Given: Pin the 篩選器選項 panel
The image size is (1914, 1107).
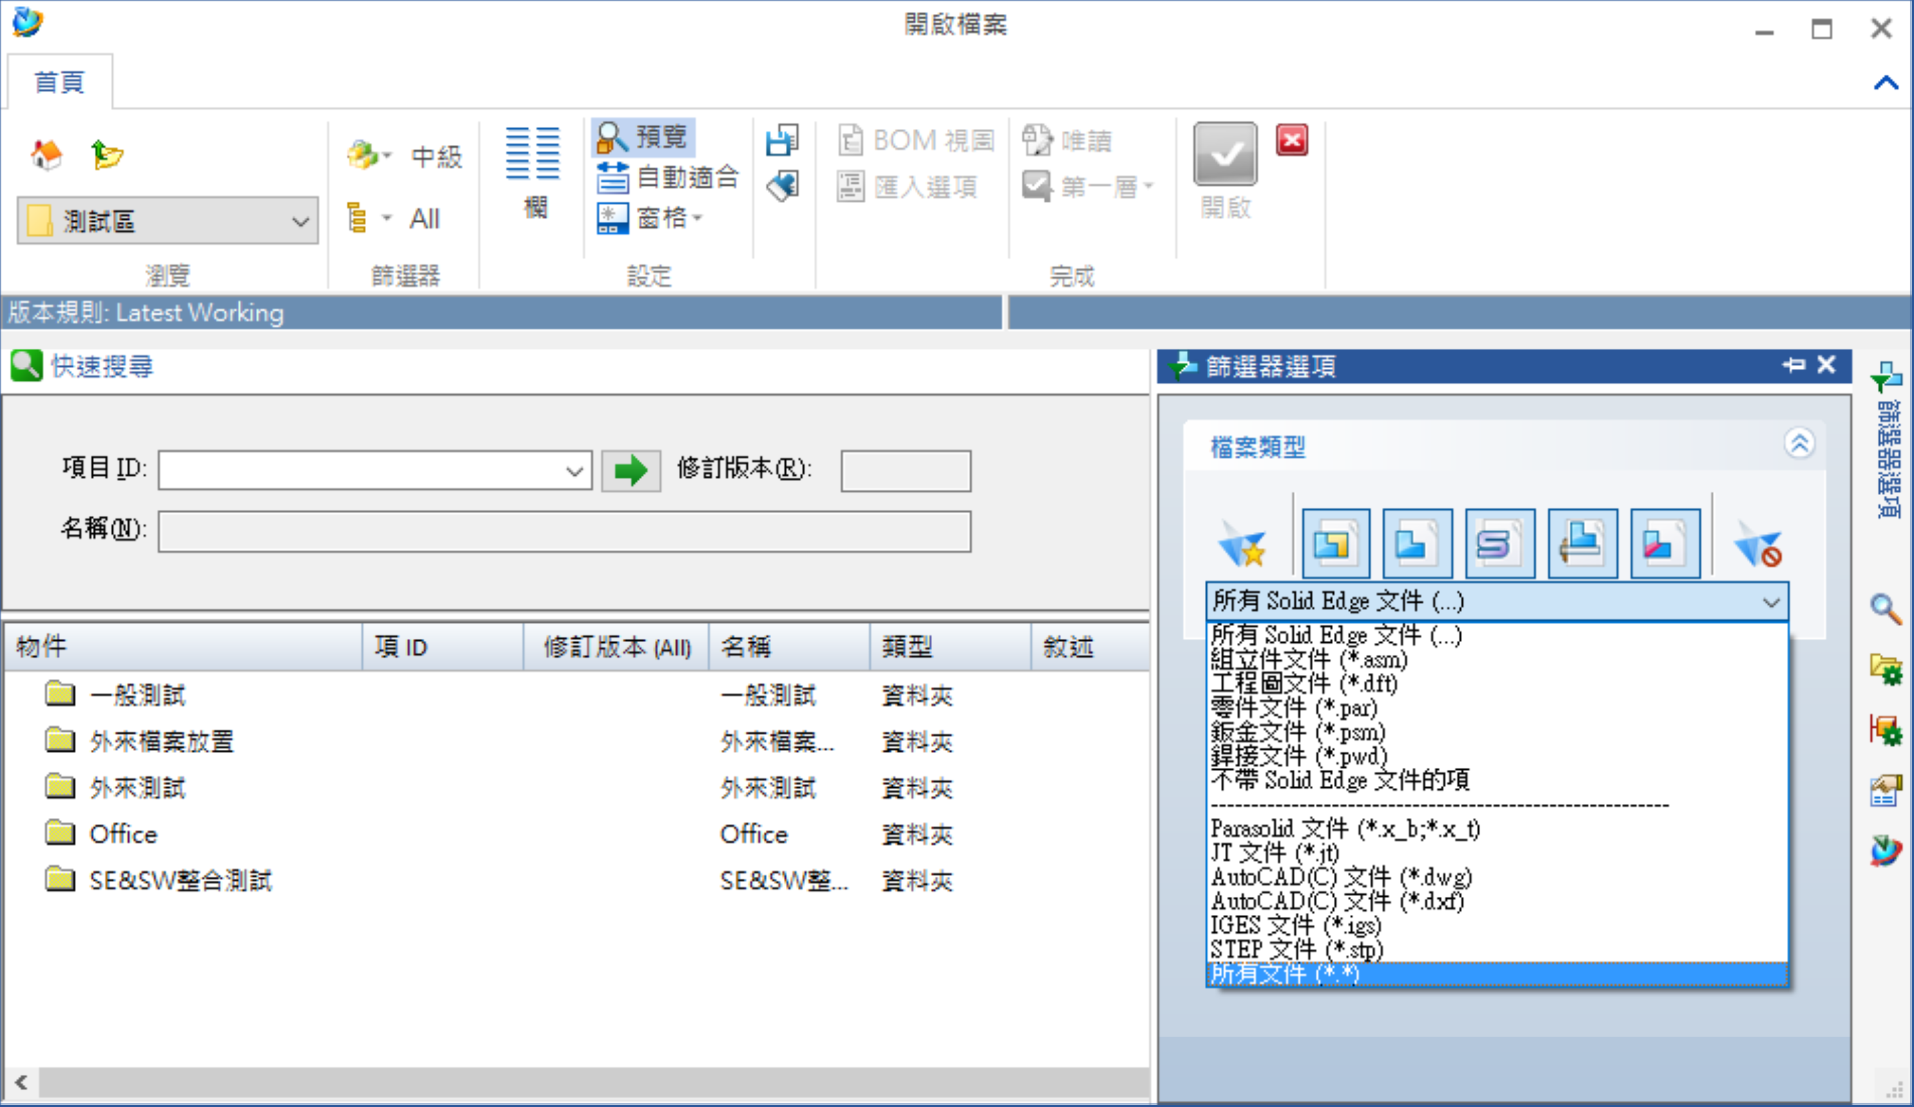Looking at the screenshot, I should click(x=1794, y=366).
